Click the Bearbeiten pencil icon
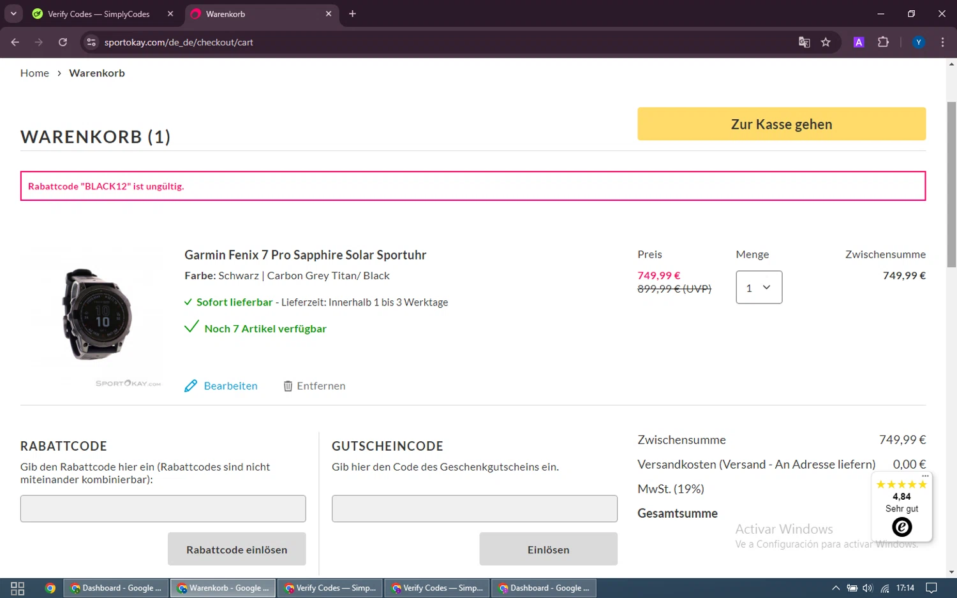 [x=191, y=386]
